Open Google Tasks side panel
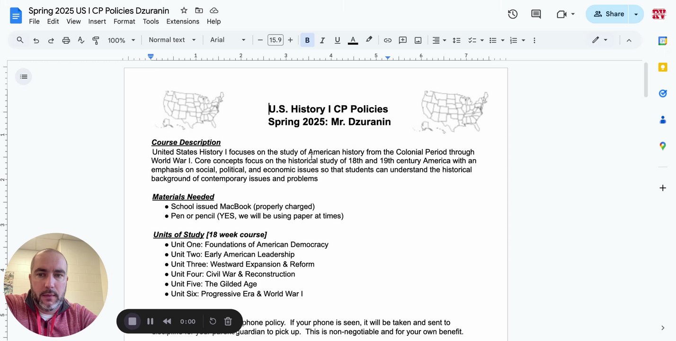 click(x=663, y=93)
